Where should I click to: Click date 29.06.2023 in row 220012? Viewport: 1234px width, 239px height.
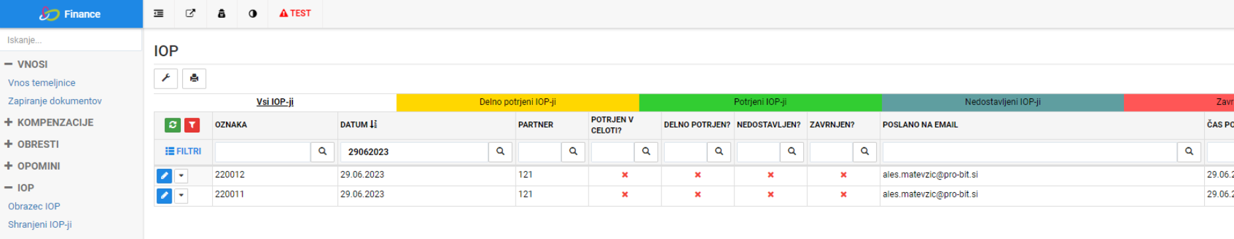(363, 175)
